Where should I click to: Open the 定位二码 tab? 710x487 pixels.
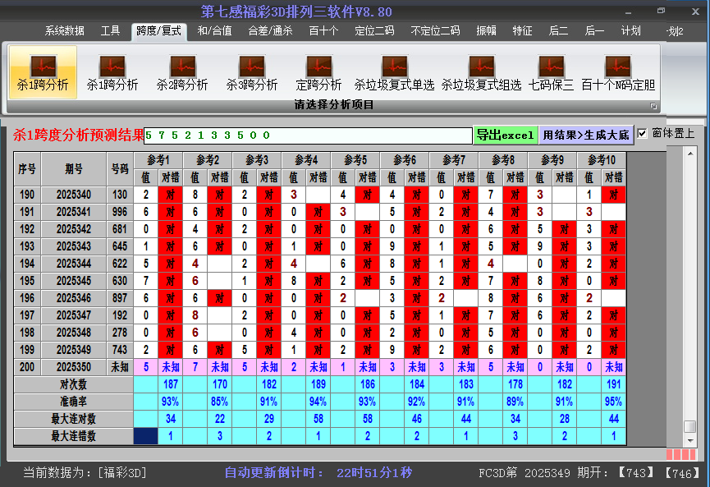tap(374, 31)
